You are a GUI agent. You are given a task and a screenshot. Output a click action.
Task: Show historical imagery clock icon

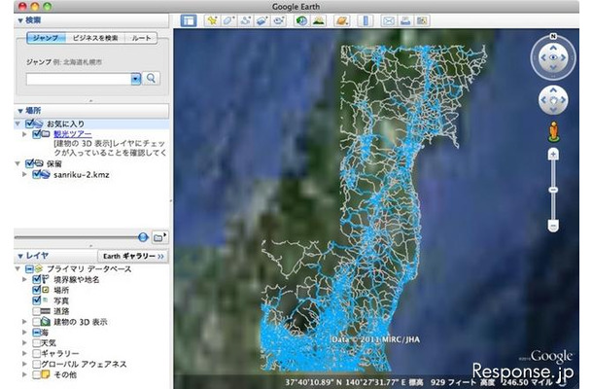point(301,20)
